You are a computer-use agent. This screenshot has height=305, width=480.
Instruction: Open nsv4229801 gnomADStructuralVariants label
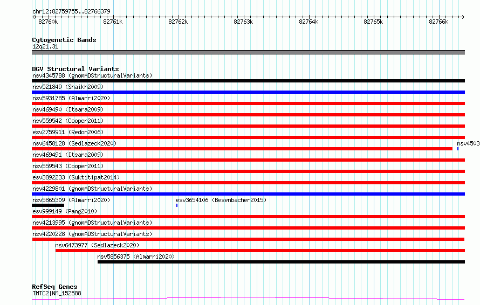click(92, 189)
